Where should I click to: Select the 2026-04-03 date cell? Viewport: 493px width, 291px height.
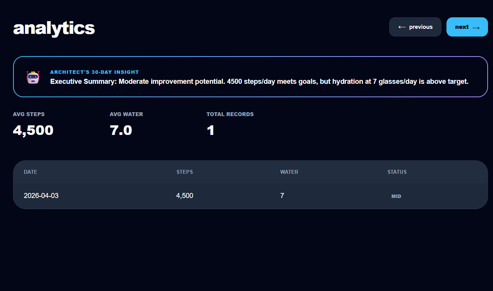click(41, 196)
